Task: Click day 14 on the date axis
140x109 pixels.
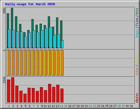Action: point(62,106)
